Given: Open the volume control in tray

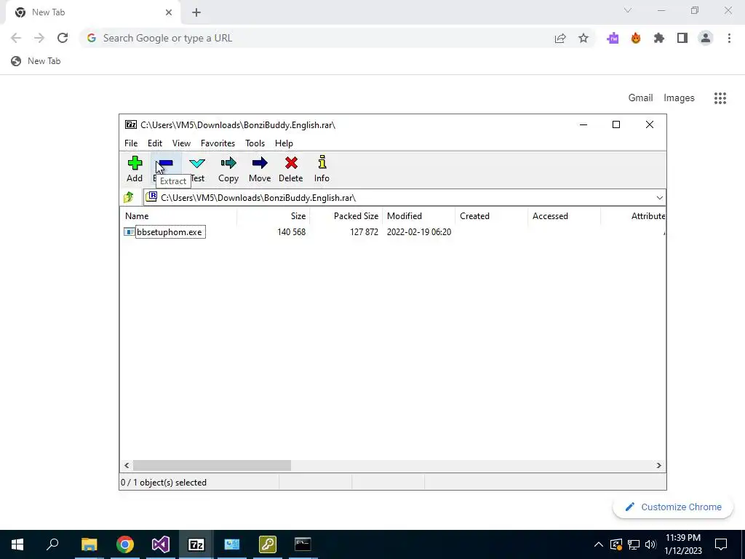Looking at the screenshot, I should (650, 544).
